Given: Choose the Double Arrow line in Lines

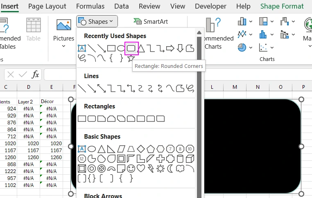Looking at the screenshot, I should click(102, 88).
